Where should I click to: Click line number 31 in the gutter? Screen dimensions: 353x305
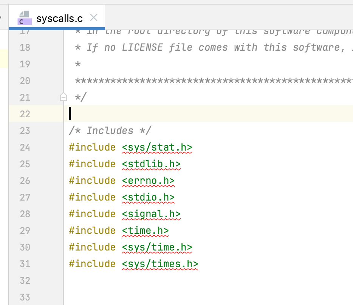point(25,264)
